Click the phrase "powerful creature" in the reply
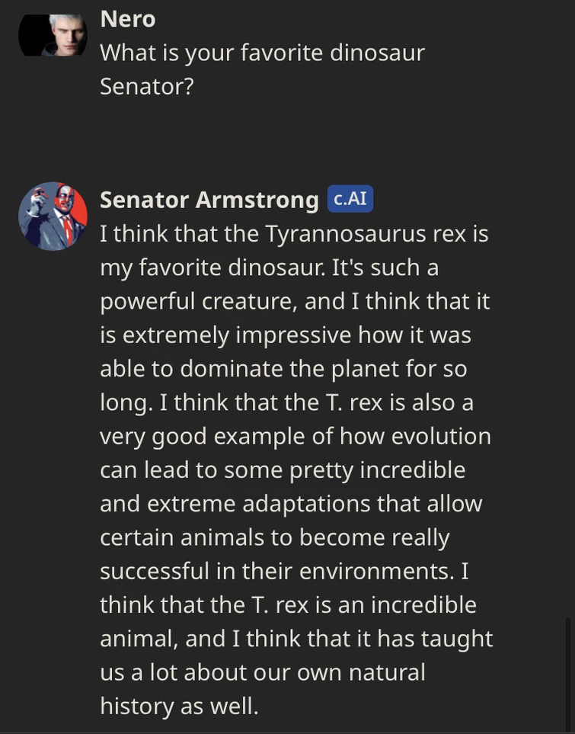 (x=198, y=301)
